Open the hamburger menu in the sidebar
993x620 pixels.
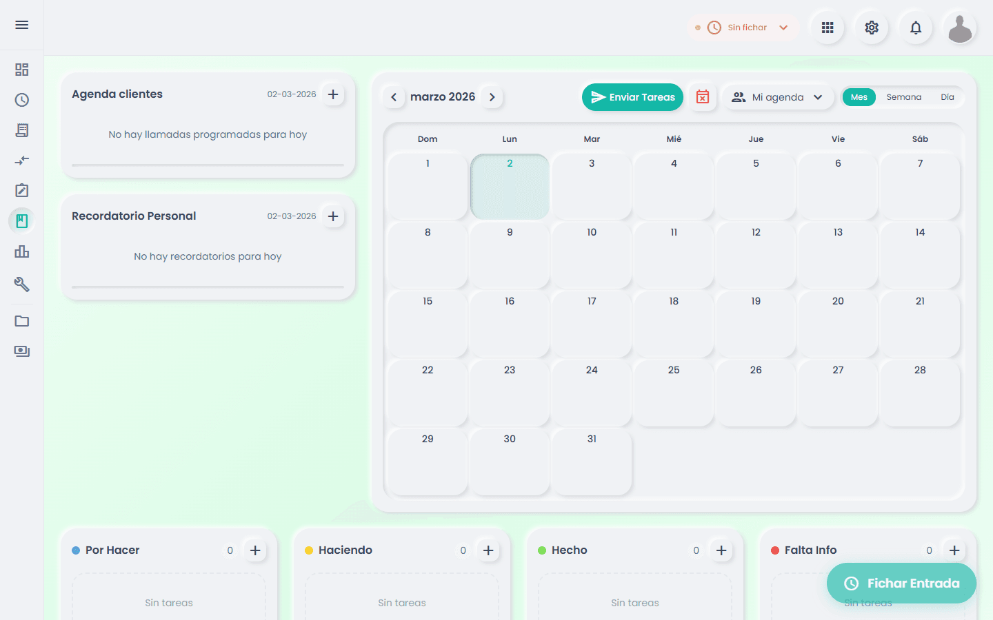pyautogui.click(x=22, y=25)
